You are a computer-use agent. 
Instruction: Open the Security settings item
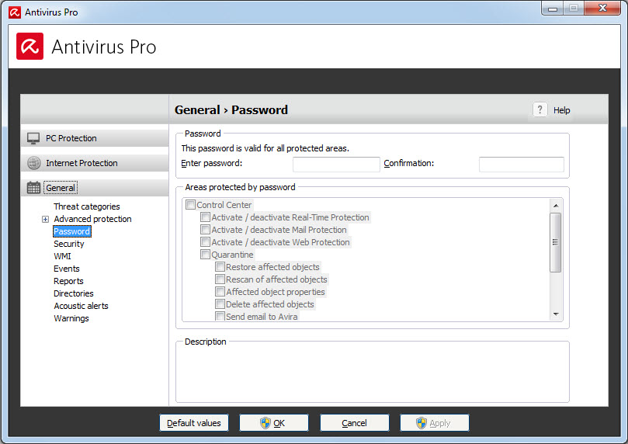coord(69,244)
